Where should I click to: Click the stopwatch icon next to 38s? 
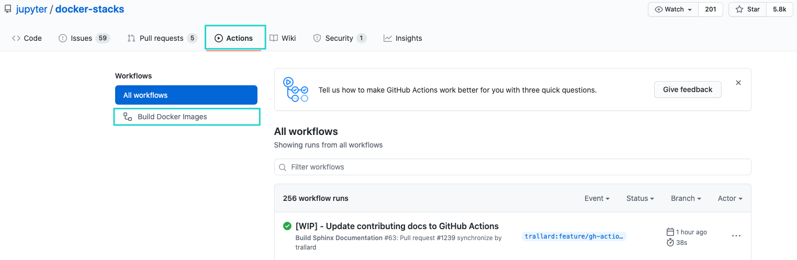click(670, 242)
